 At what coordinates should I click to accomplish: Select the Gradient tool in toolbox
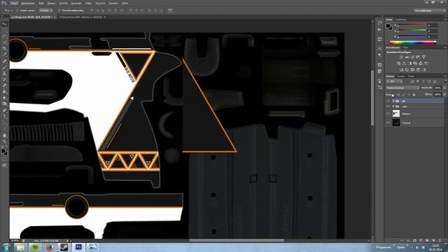coord(4,92)
